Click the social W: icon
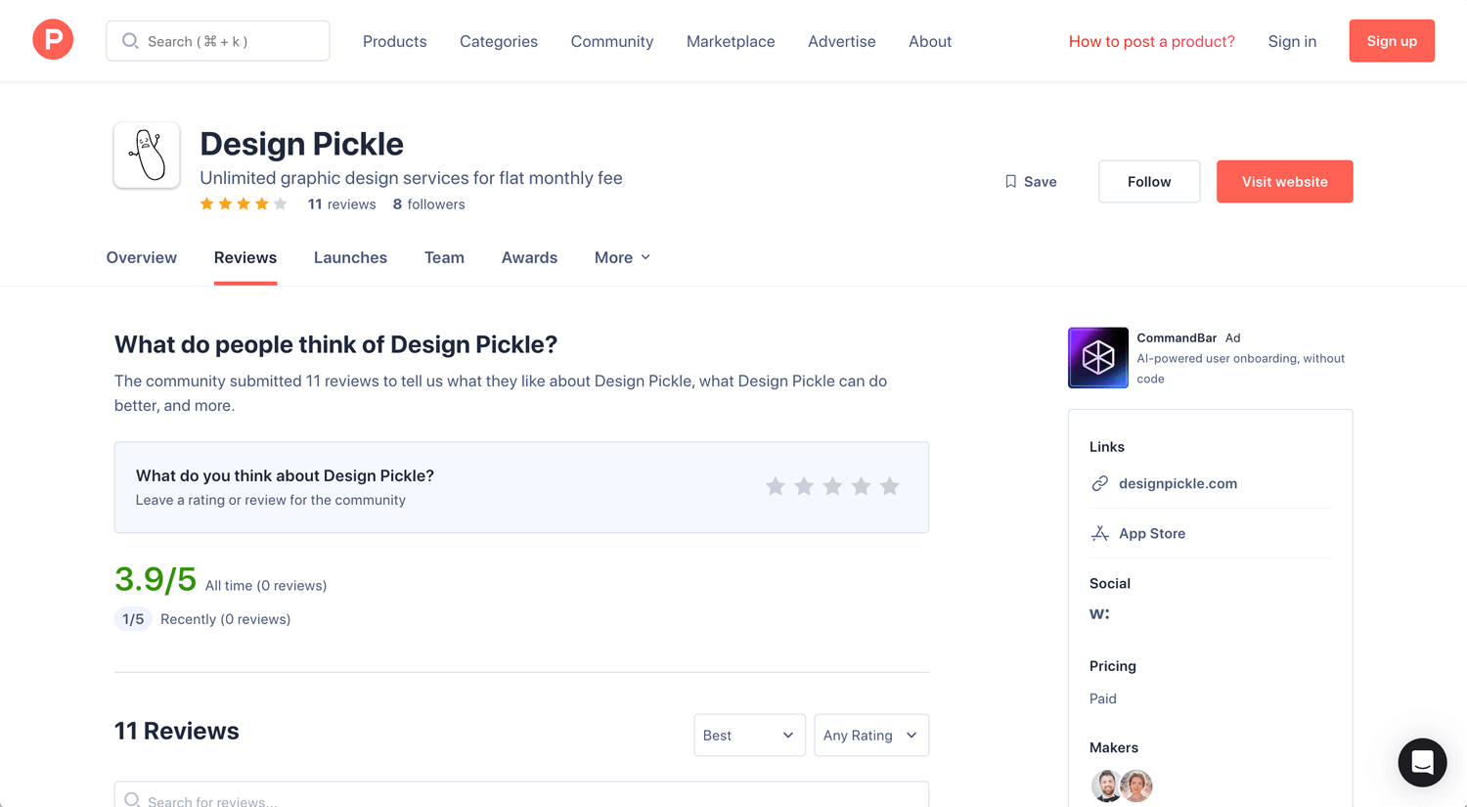Image resolution: width=1467 pixels, height=807 pixels. (x=1099, y=614)
